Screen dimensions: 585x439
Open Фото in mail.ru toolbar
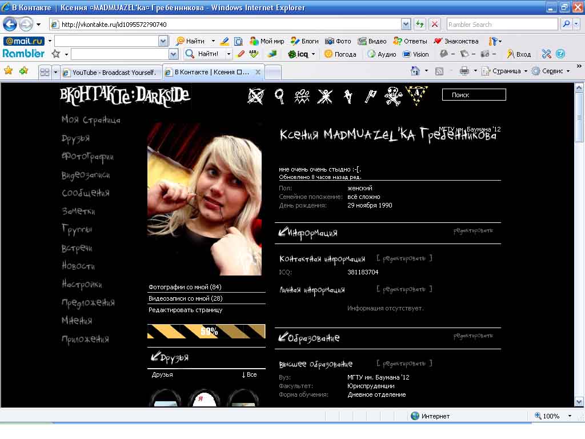(x=338, y=41)
